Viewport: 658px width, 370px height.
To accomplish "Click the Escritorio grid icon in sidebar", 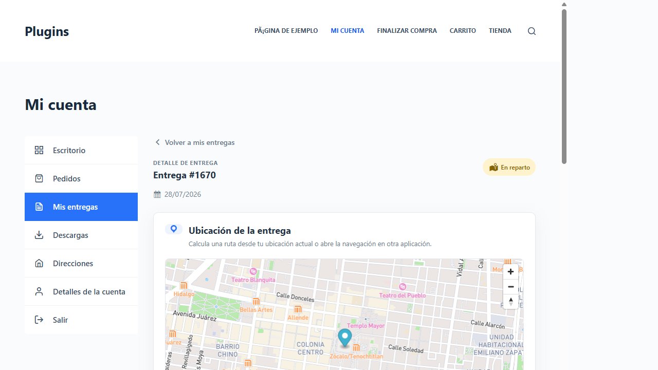I will (39, 150).
